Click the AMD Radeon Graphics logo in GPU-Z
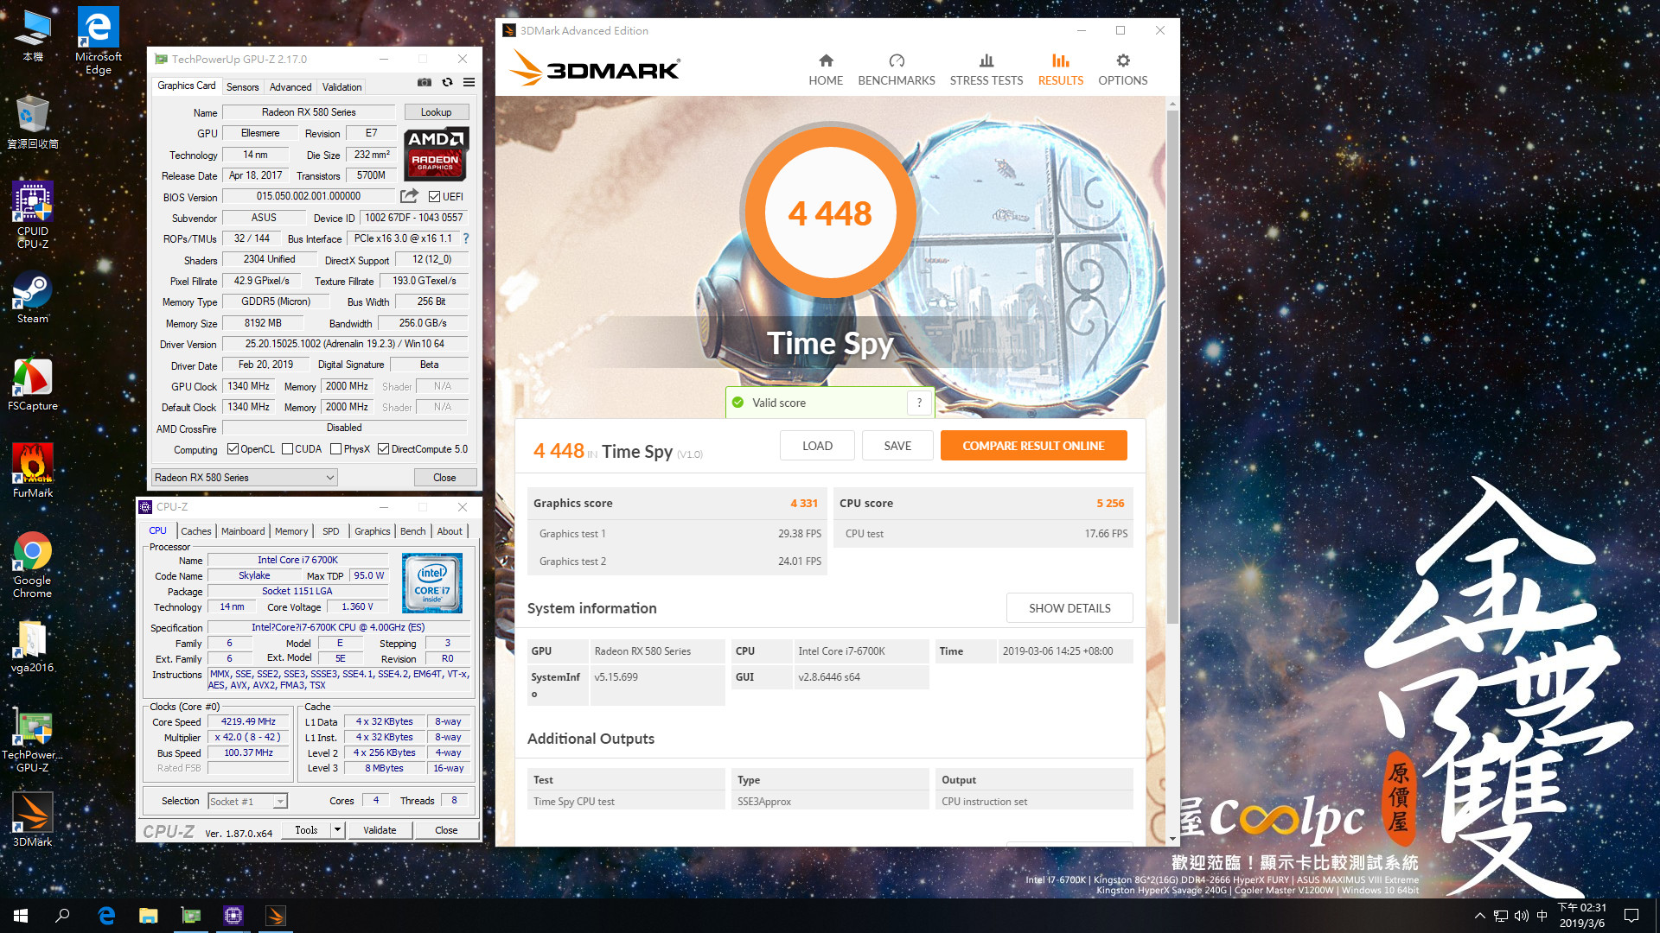Screen dimensions: 1660x933 436,154
